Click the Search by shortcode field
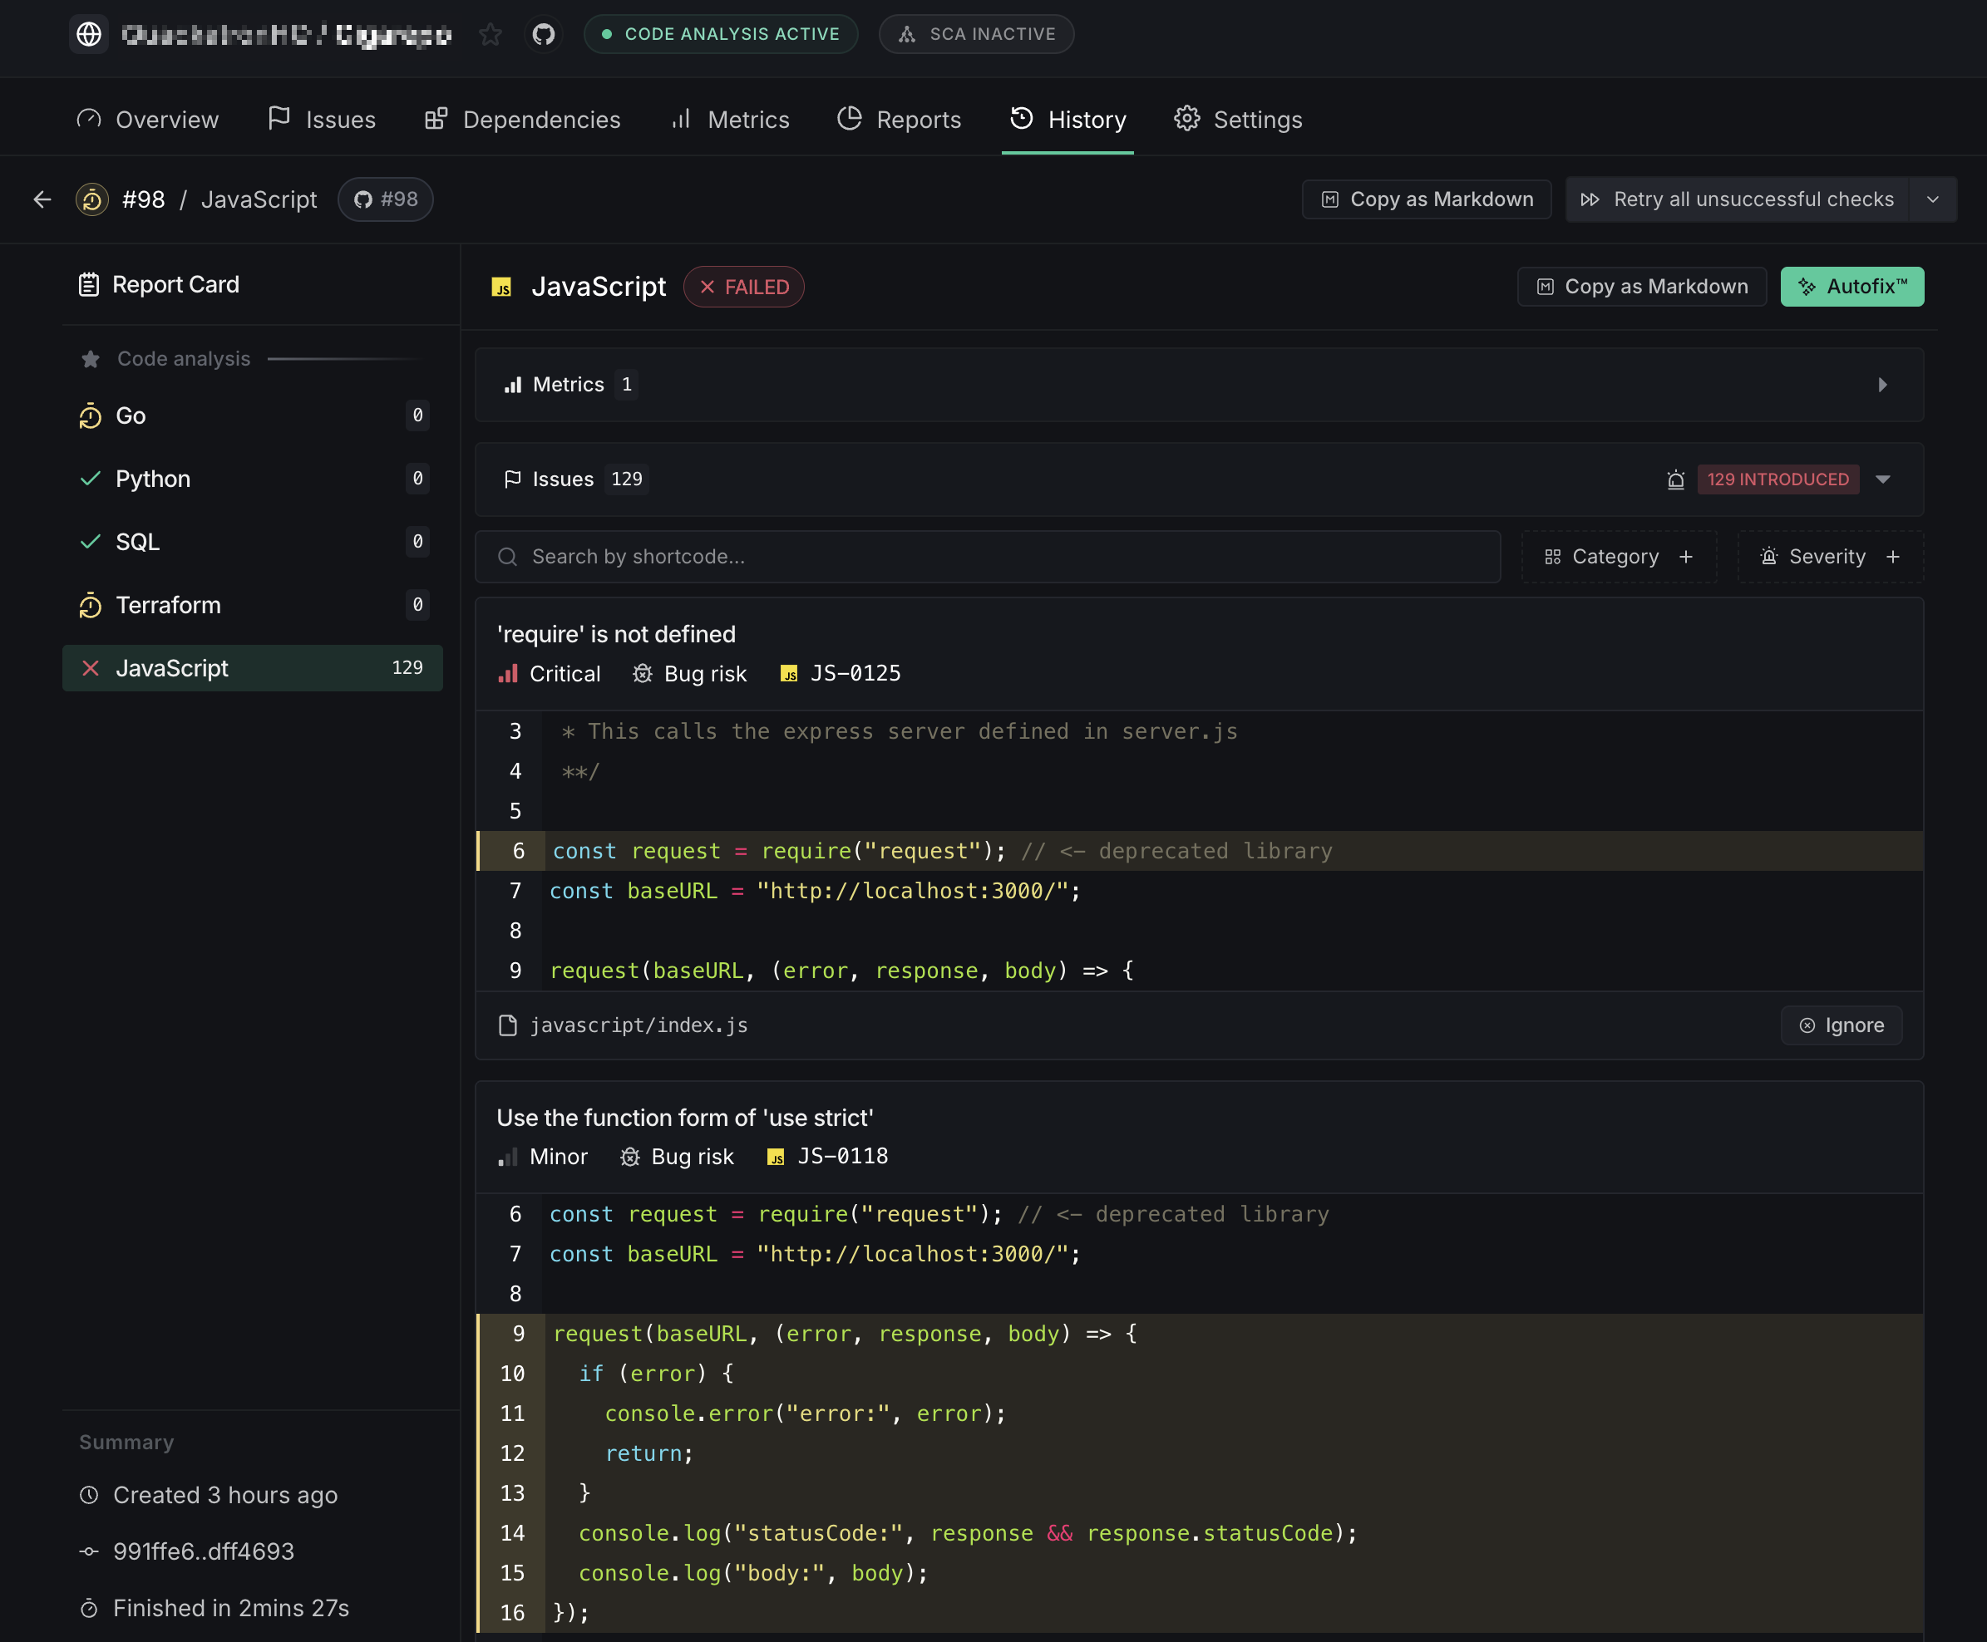The height and width of the screenshot is (1642, 1987). [x=987, y=557]
